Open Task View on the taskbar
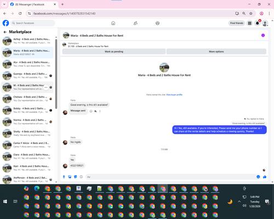Viewport: 274px width, 219px height. [15, 201]
